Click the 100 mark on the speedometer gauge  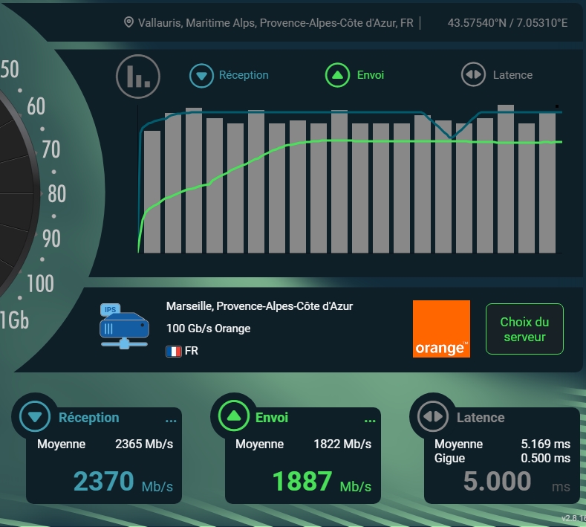40,283
